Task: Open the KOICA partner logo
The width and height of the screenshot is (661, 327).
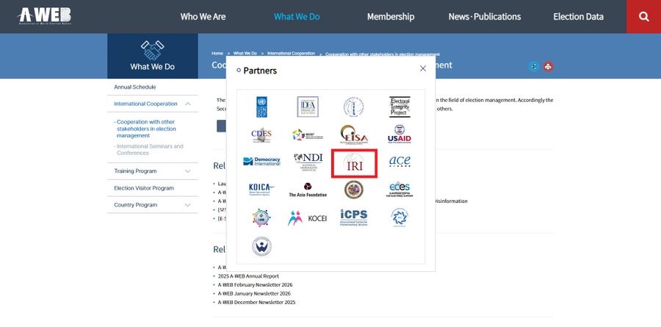Action: tap(261, 190)
